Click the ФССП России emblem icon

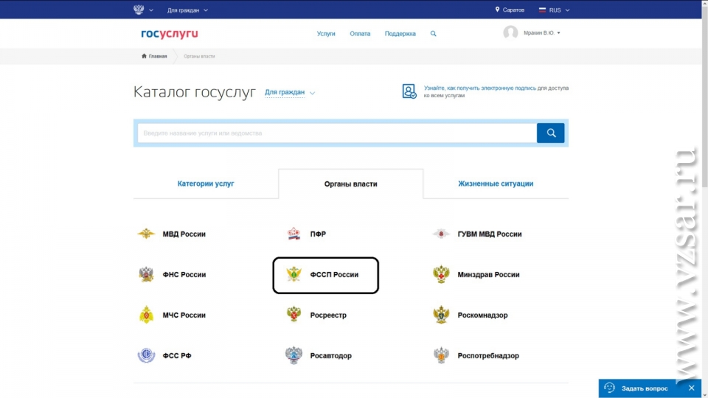click(294, 274)
